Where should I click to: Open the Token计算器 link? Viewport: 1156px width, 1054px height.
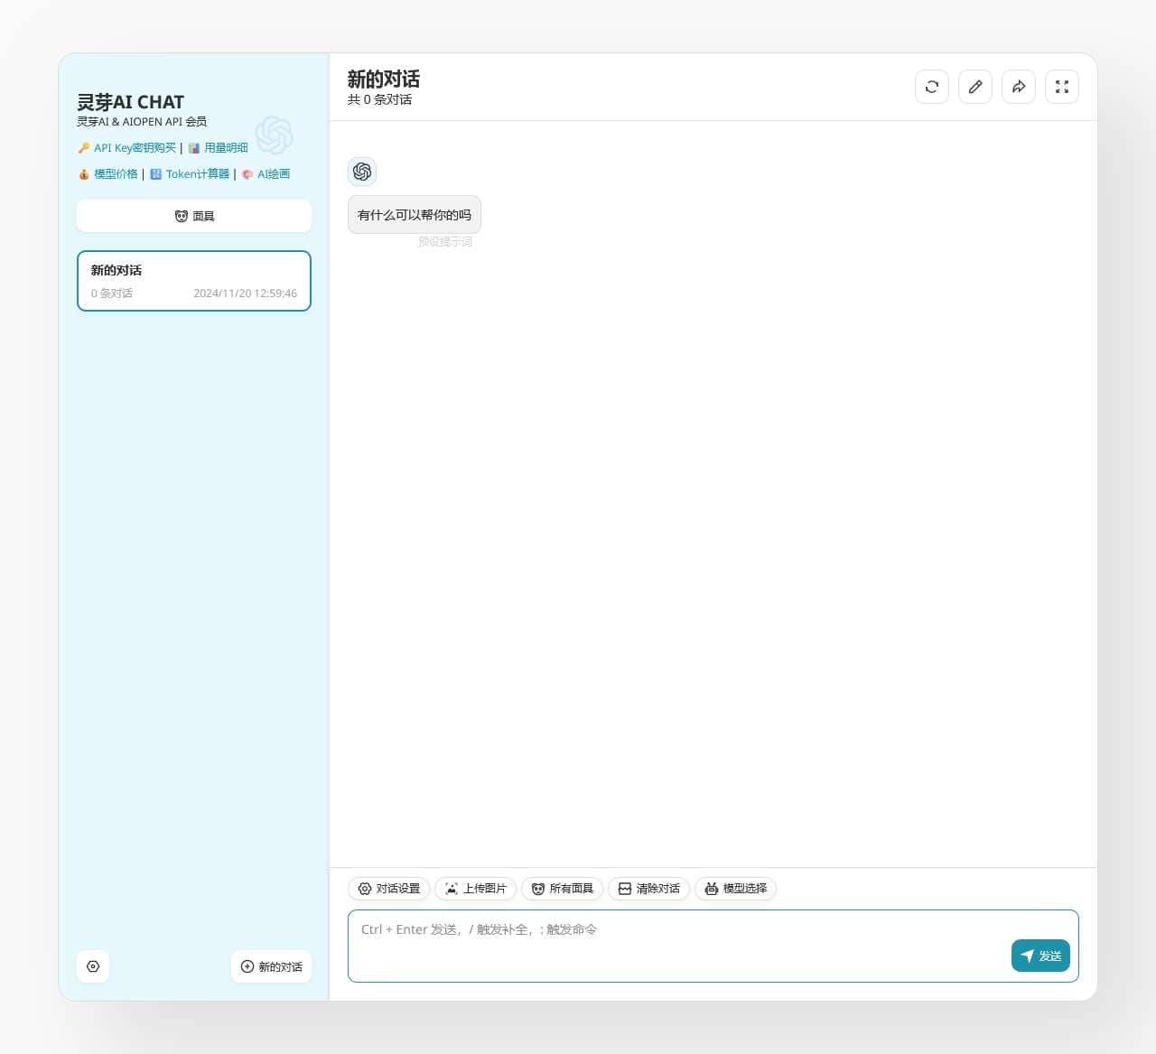tap(190, 174)
